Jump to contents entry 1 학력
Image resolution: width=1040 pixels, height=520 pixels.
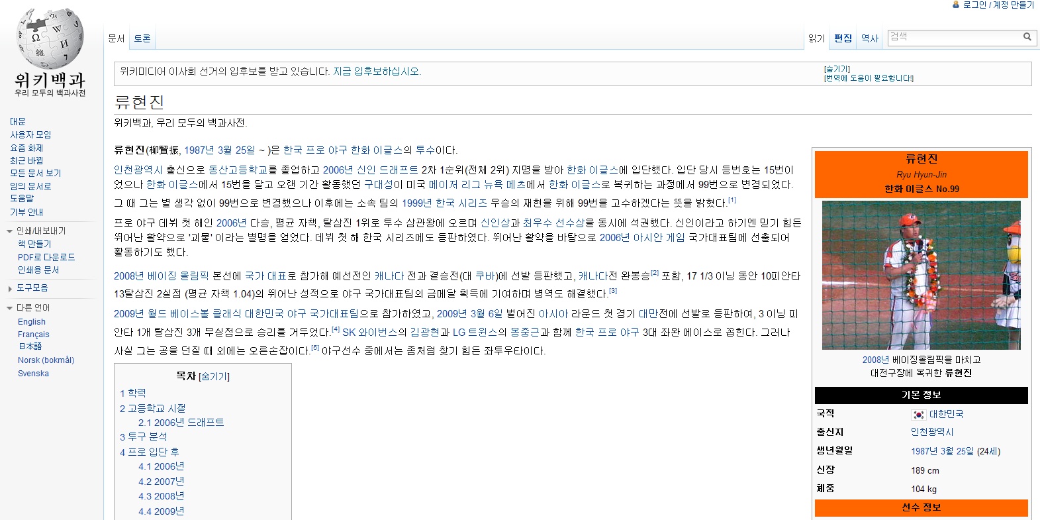pyautogui.click(x=132, y=393)
